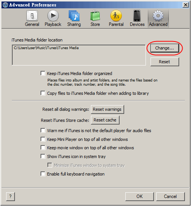
Task: Select the Devices iPhone icon
Action: (137, 16)
